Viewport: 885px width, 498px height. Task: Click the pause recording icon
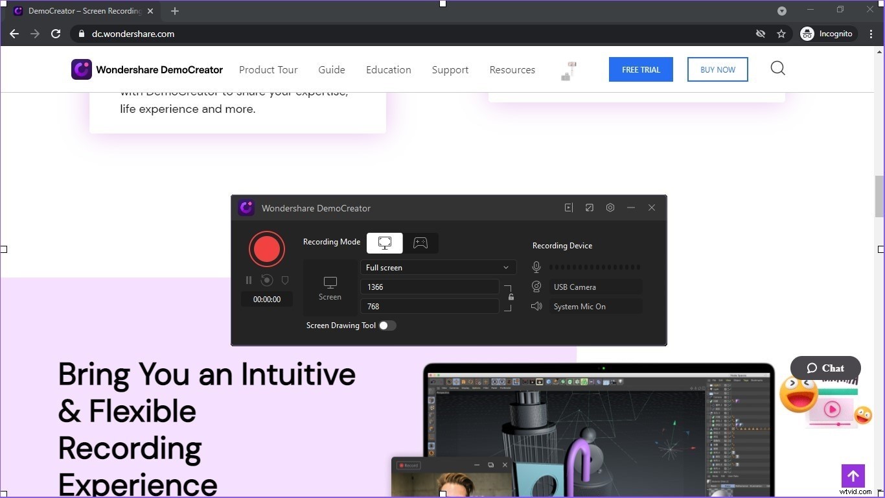click(x=249, y=279)
